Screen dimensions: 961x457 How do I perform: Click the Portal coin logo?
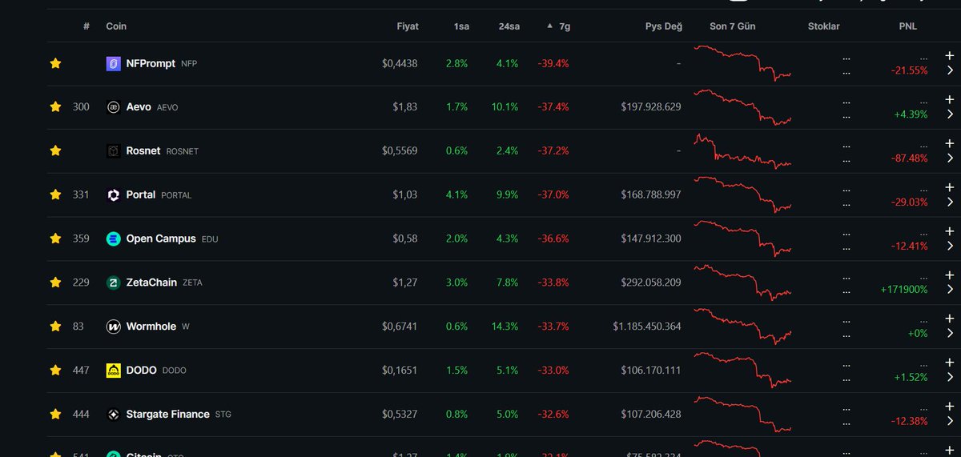point(114,194)
